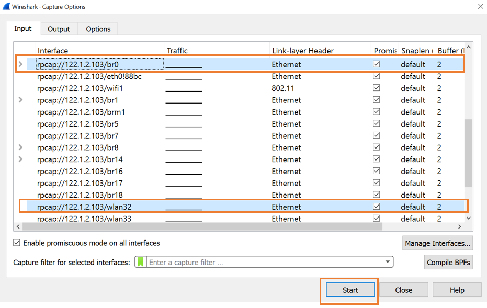Screen dimensions: 487x308
Task: Sort by the Interface column header
Action: (99, 50)
